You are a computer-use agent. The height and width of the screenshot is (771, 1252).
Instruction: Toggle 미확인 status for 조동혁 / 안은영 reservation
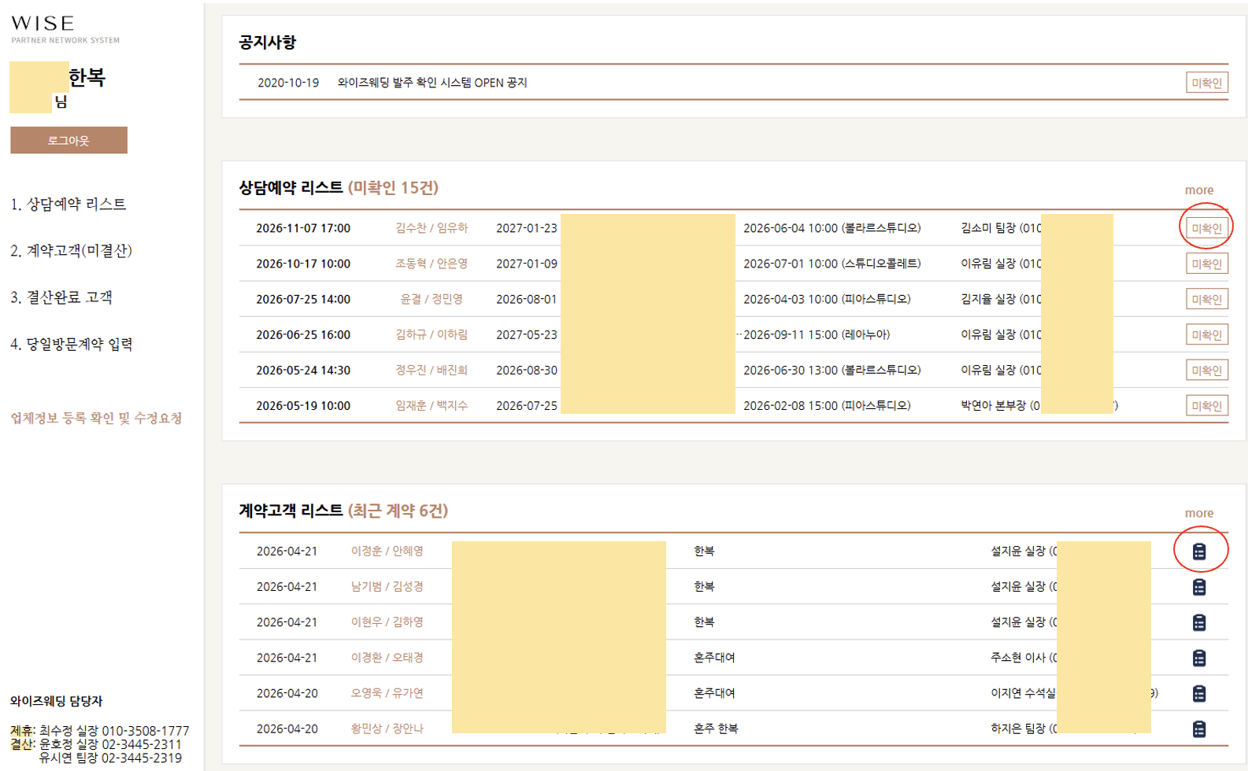coord(1206,264)
